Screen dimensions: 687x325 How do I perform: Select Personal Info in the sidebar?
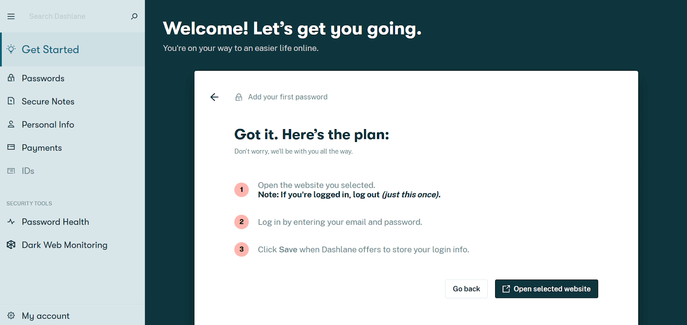(48, 125)
